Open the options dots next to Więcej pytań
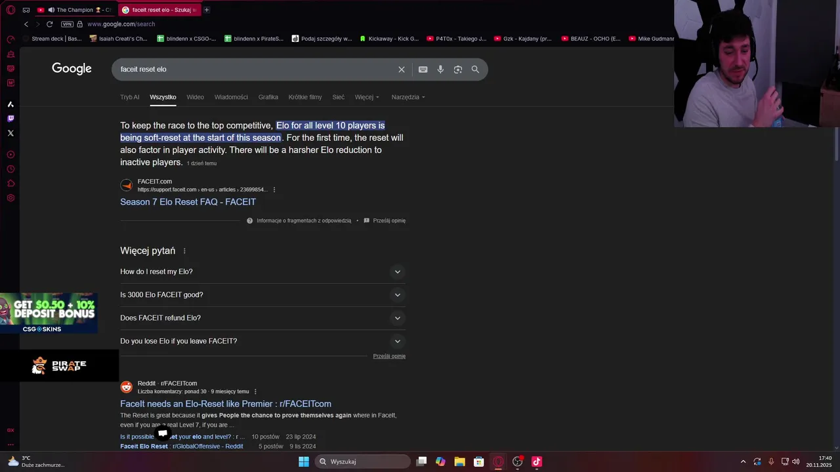Image resolution: width=840 pixels, height=472 pixels. [184, 251]
